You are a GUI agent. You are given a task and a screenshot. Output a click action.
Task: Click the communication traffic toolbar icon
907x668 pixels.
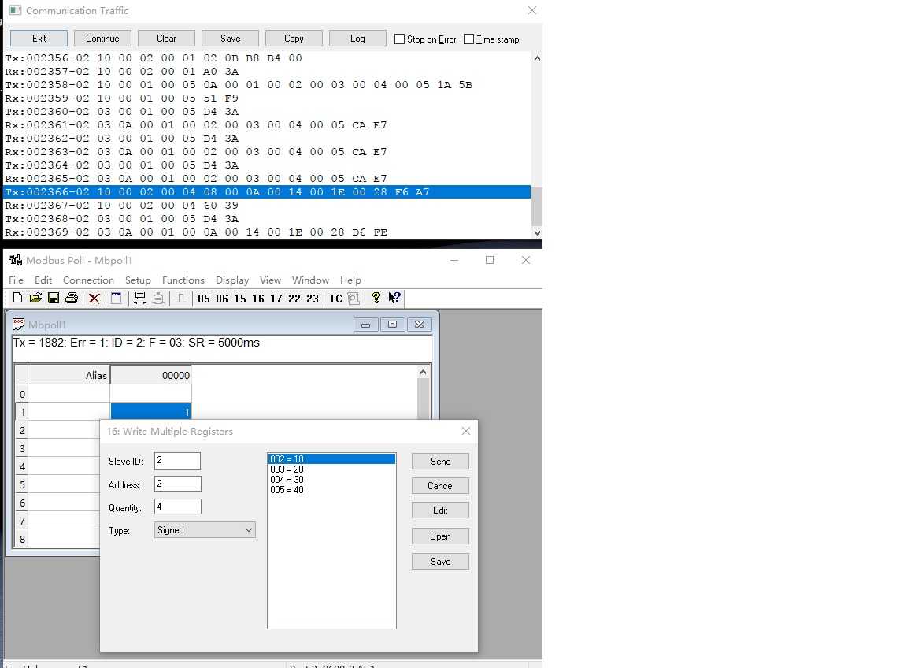[354, 298]
